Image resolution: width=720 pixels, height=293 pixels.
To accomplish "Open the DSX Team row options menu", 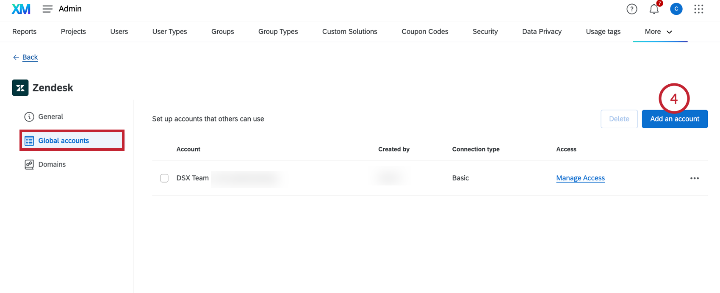I will 694,178.
